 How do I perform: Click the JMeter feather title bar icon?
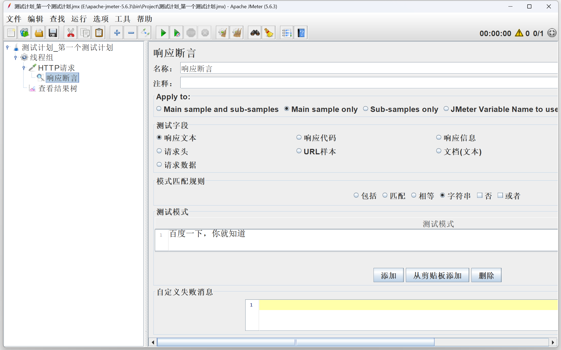(9, 6)
